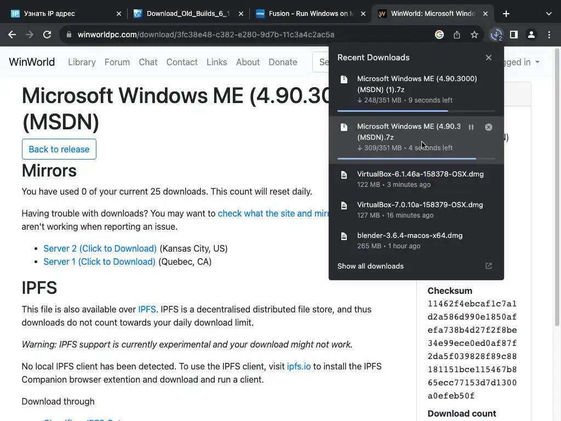Open downloads page via external-link icon

pyautogui.click(x=488, y=266)
